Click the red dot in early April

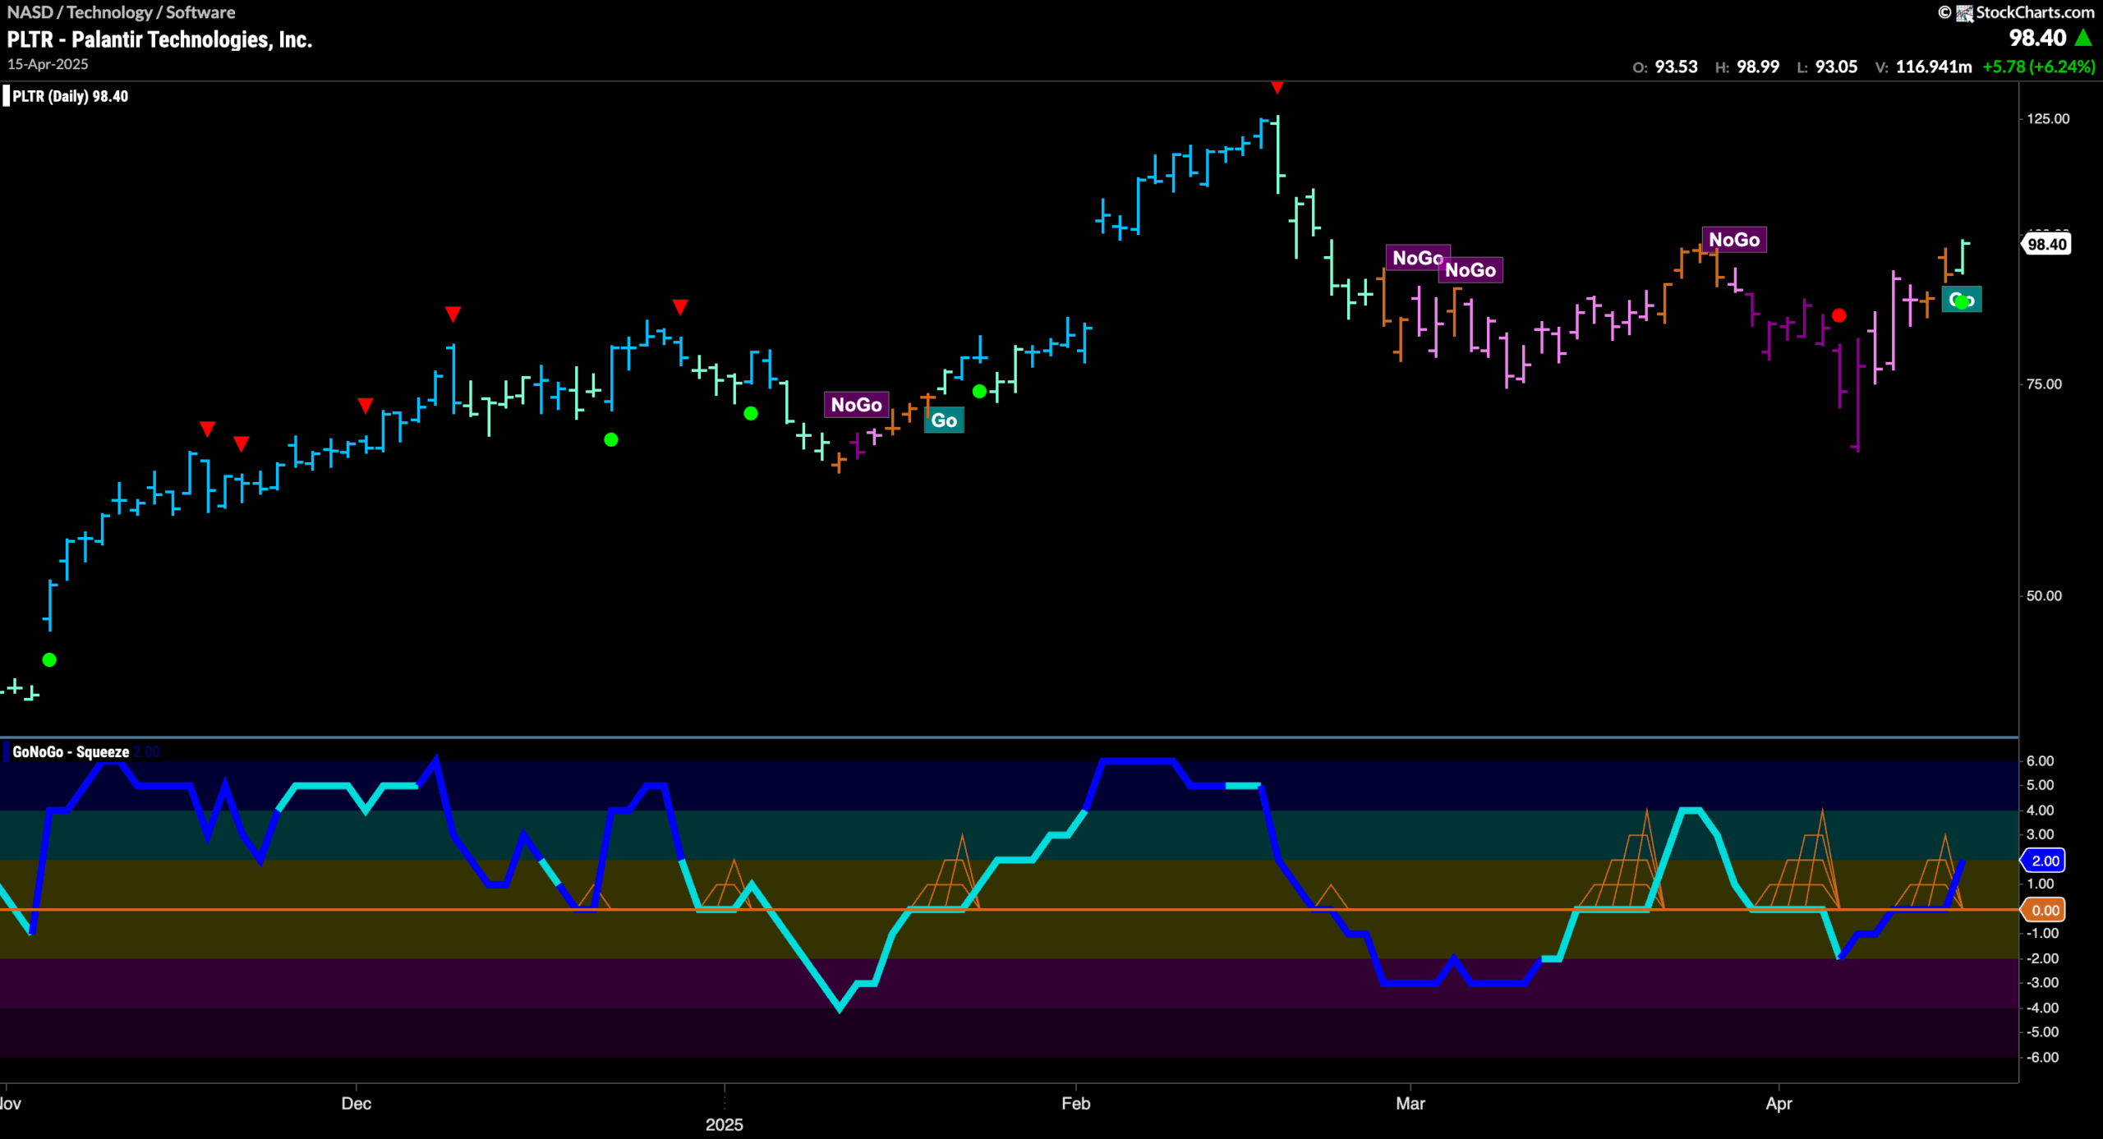tap(1839, 315)
